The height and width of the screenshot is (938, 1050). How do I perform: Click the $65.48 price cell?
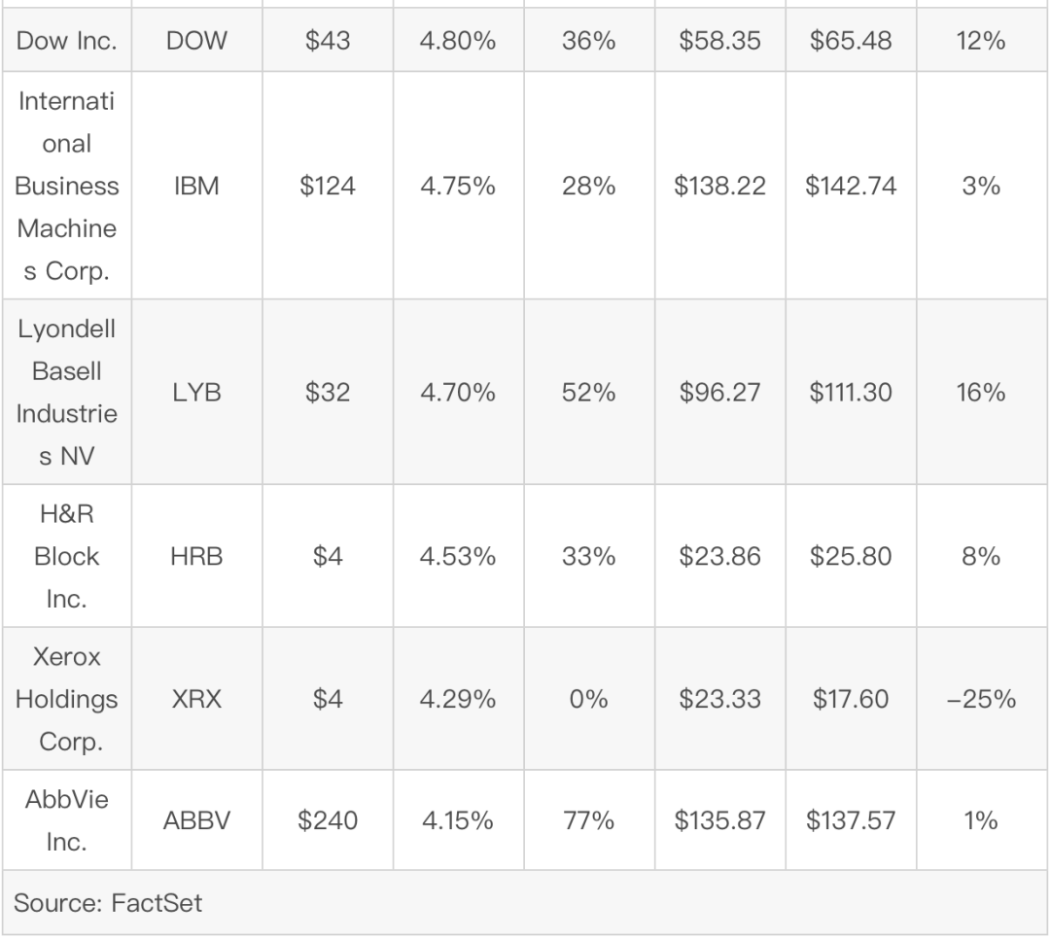point(851,43)
